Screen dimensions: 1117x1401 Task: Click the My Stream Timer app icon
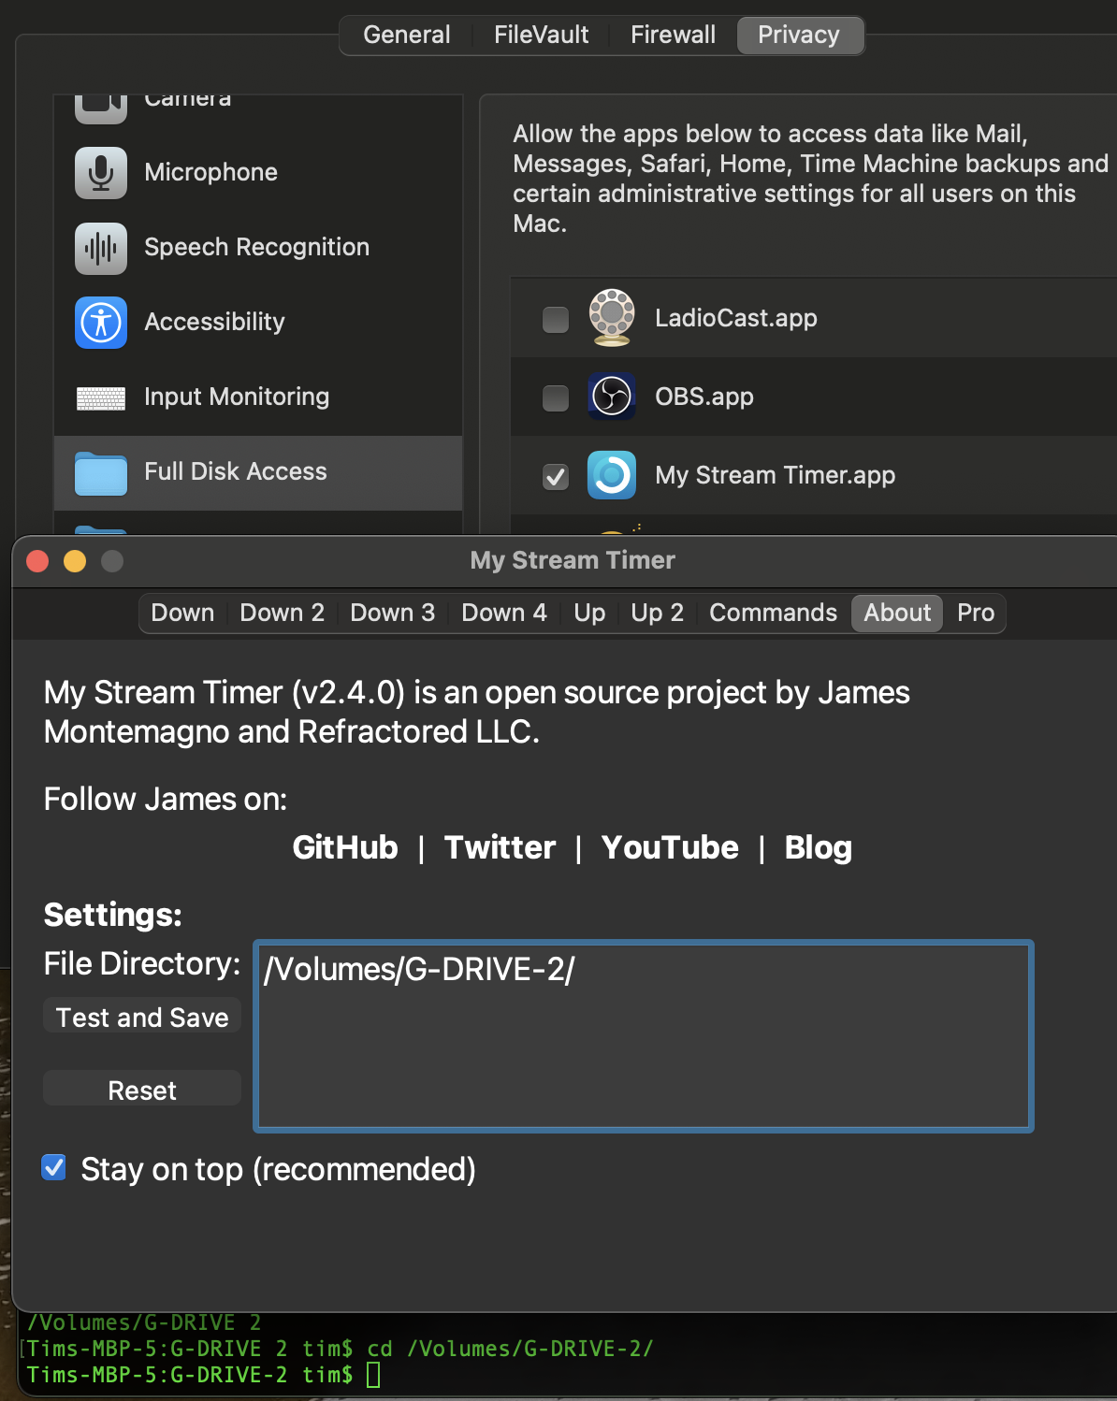point(611,475)
